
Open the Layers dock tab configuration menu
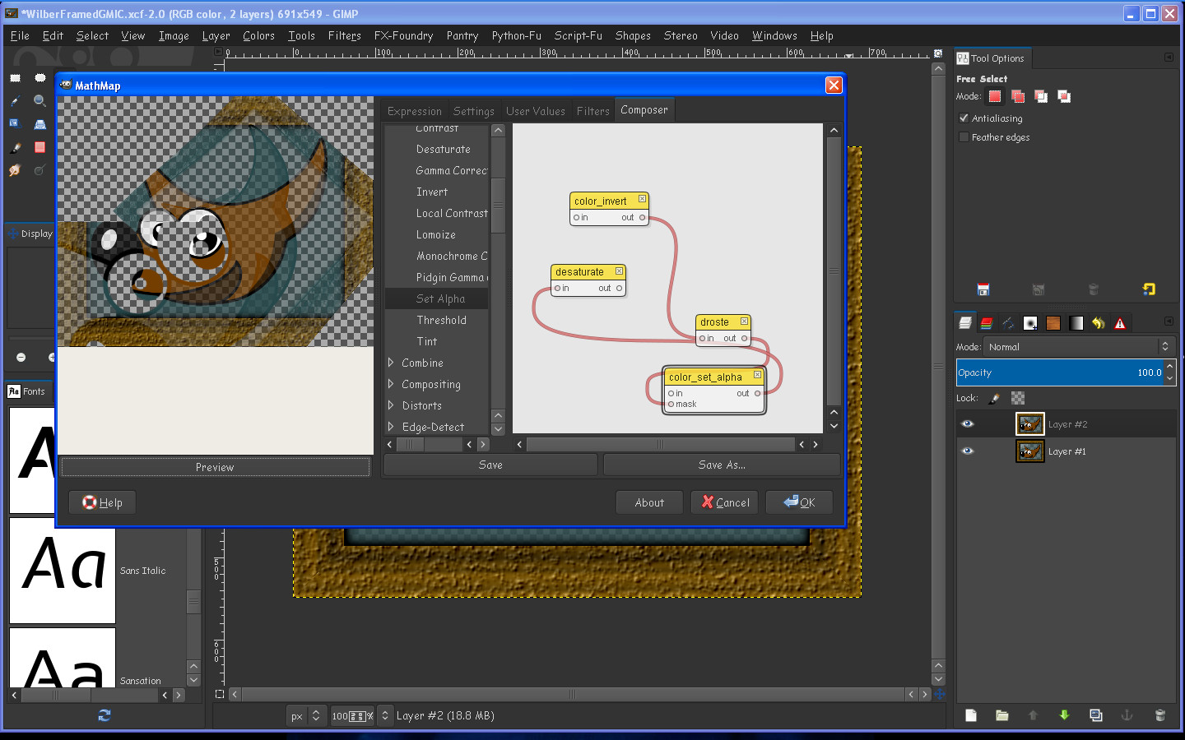pyautogui.click(x=1169, y=321)
